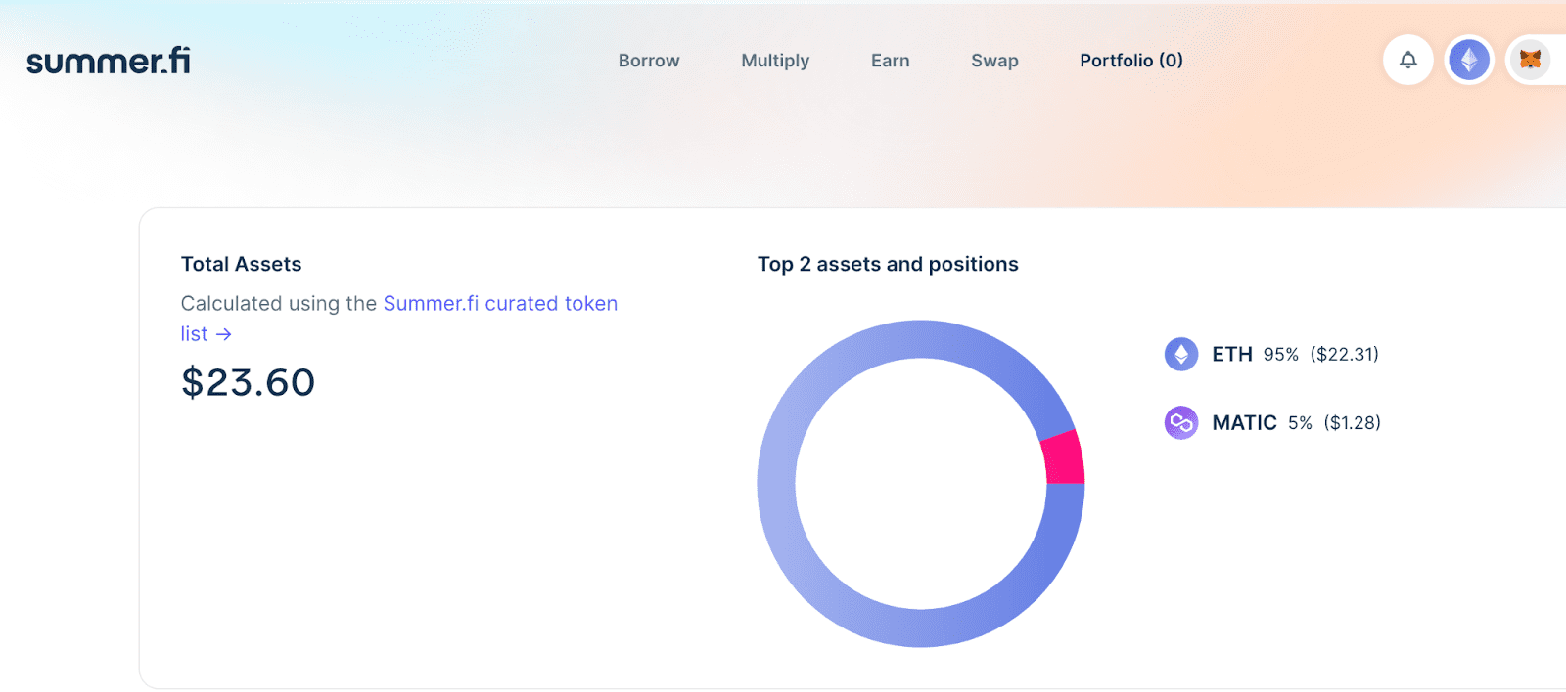The width and height of the screenshot is (1566, 692).
Task: Open the Multiply menu
Action: click(775, 61)
